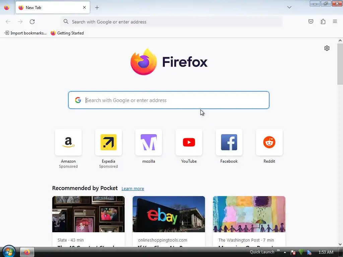Open the Firefox hamburger application menu
Screen dimensions: 343x257
coord(335,21)
